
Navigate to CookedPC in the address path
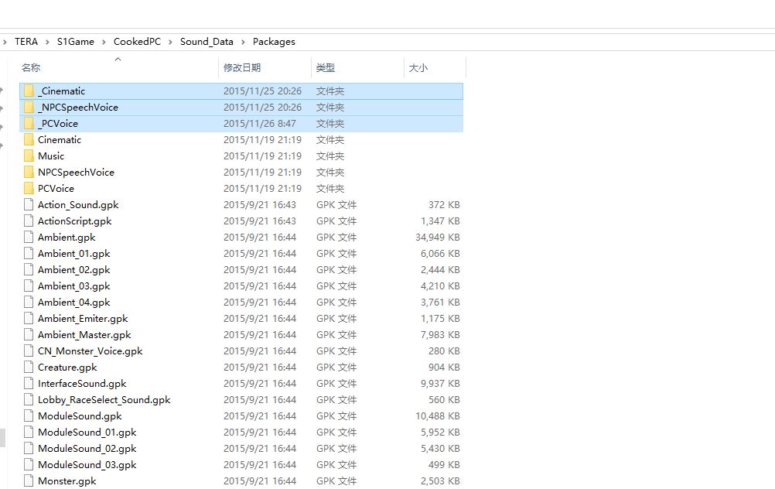click(137, 42)
